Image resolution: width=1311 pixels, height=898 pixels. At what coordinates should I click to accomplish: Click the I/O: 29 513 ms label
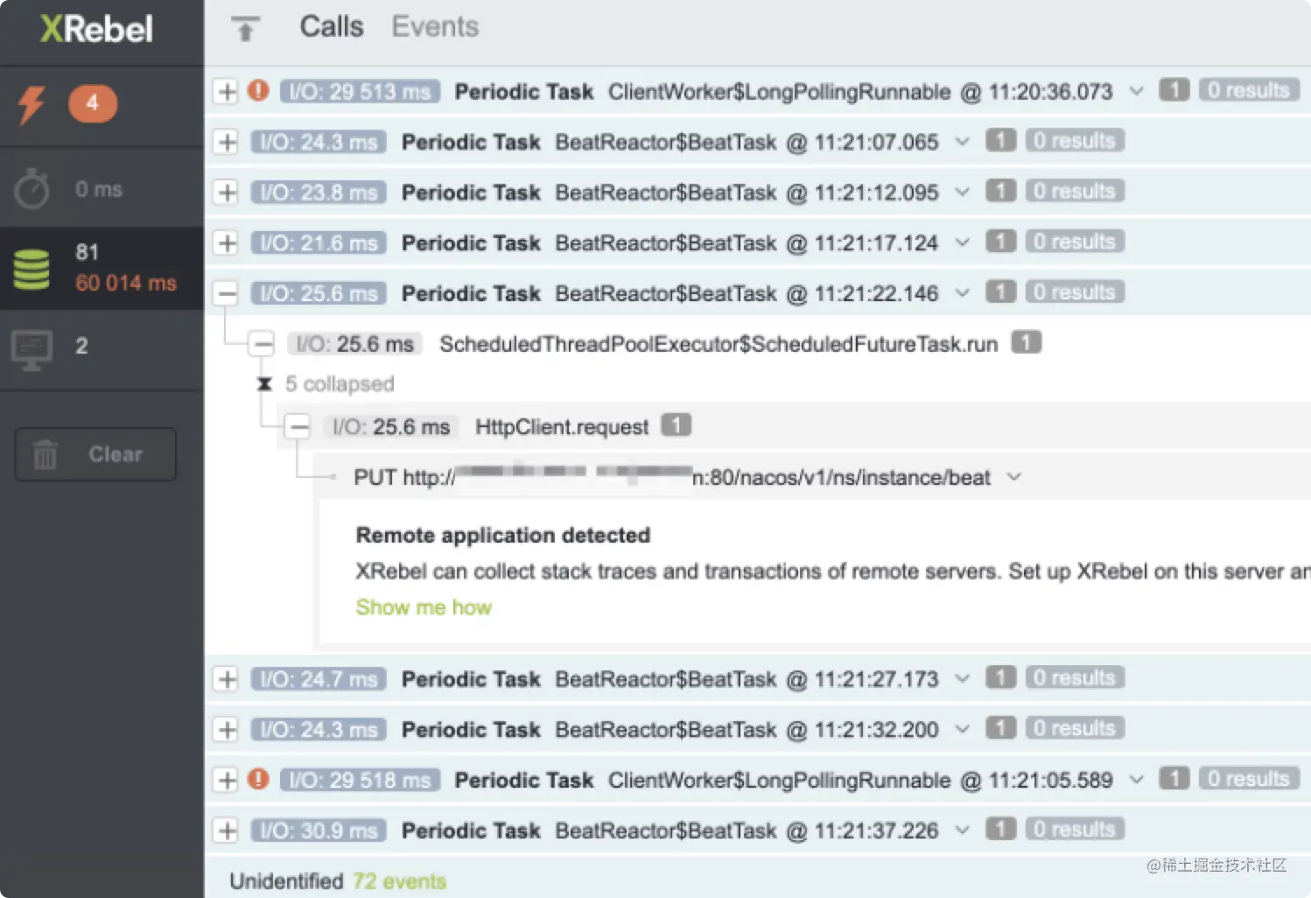(360, 91)
